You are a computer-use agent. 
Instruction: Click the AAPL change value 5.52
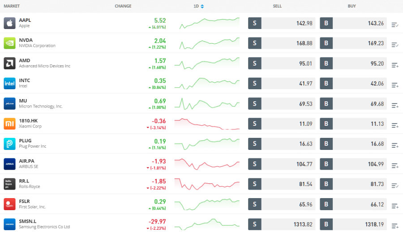click(x=160, y=21)
